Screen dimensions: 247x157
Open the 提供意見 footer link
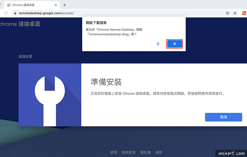[x=129, y=152]
